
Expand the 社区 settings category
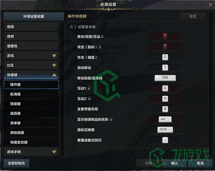[31, 65]
